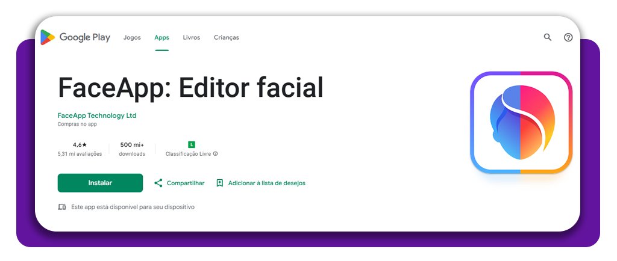Click Adicionar à lista de desejos
Screen dimensions: 617x261
(x=267, y=183)
